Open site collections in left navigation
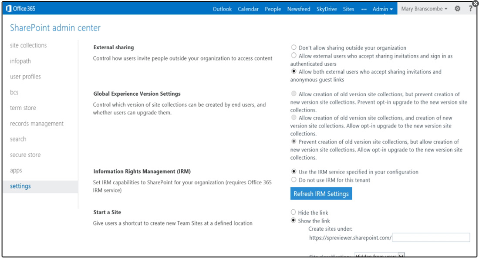The image size is (479, 259). [x=28, y=45]
